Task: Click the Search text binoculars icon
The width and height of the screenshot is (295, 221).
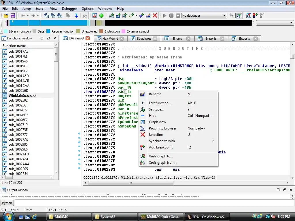Action: tap(53, 16)
